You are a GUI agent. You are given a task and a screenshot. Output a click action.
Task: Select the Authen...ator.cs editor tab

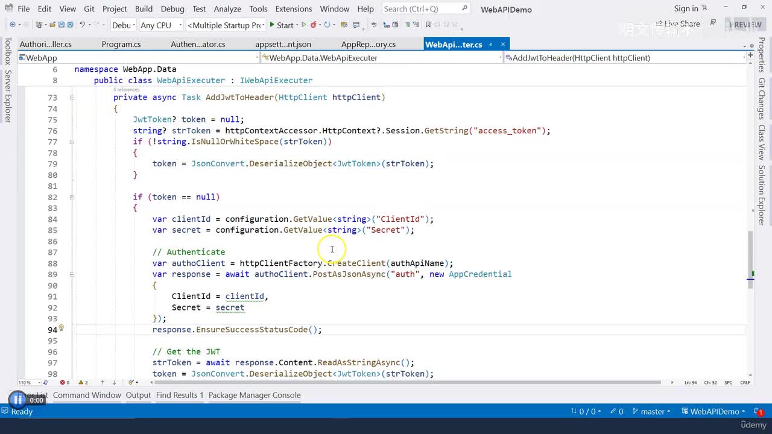[x=198, y=45]
